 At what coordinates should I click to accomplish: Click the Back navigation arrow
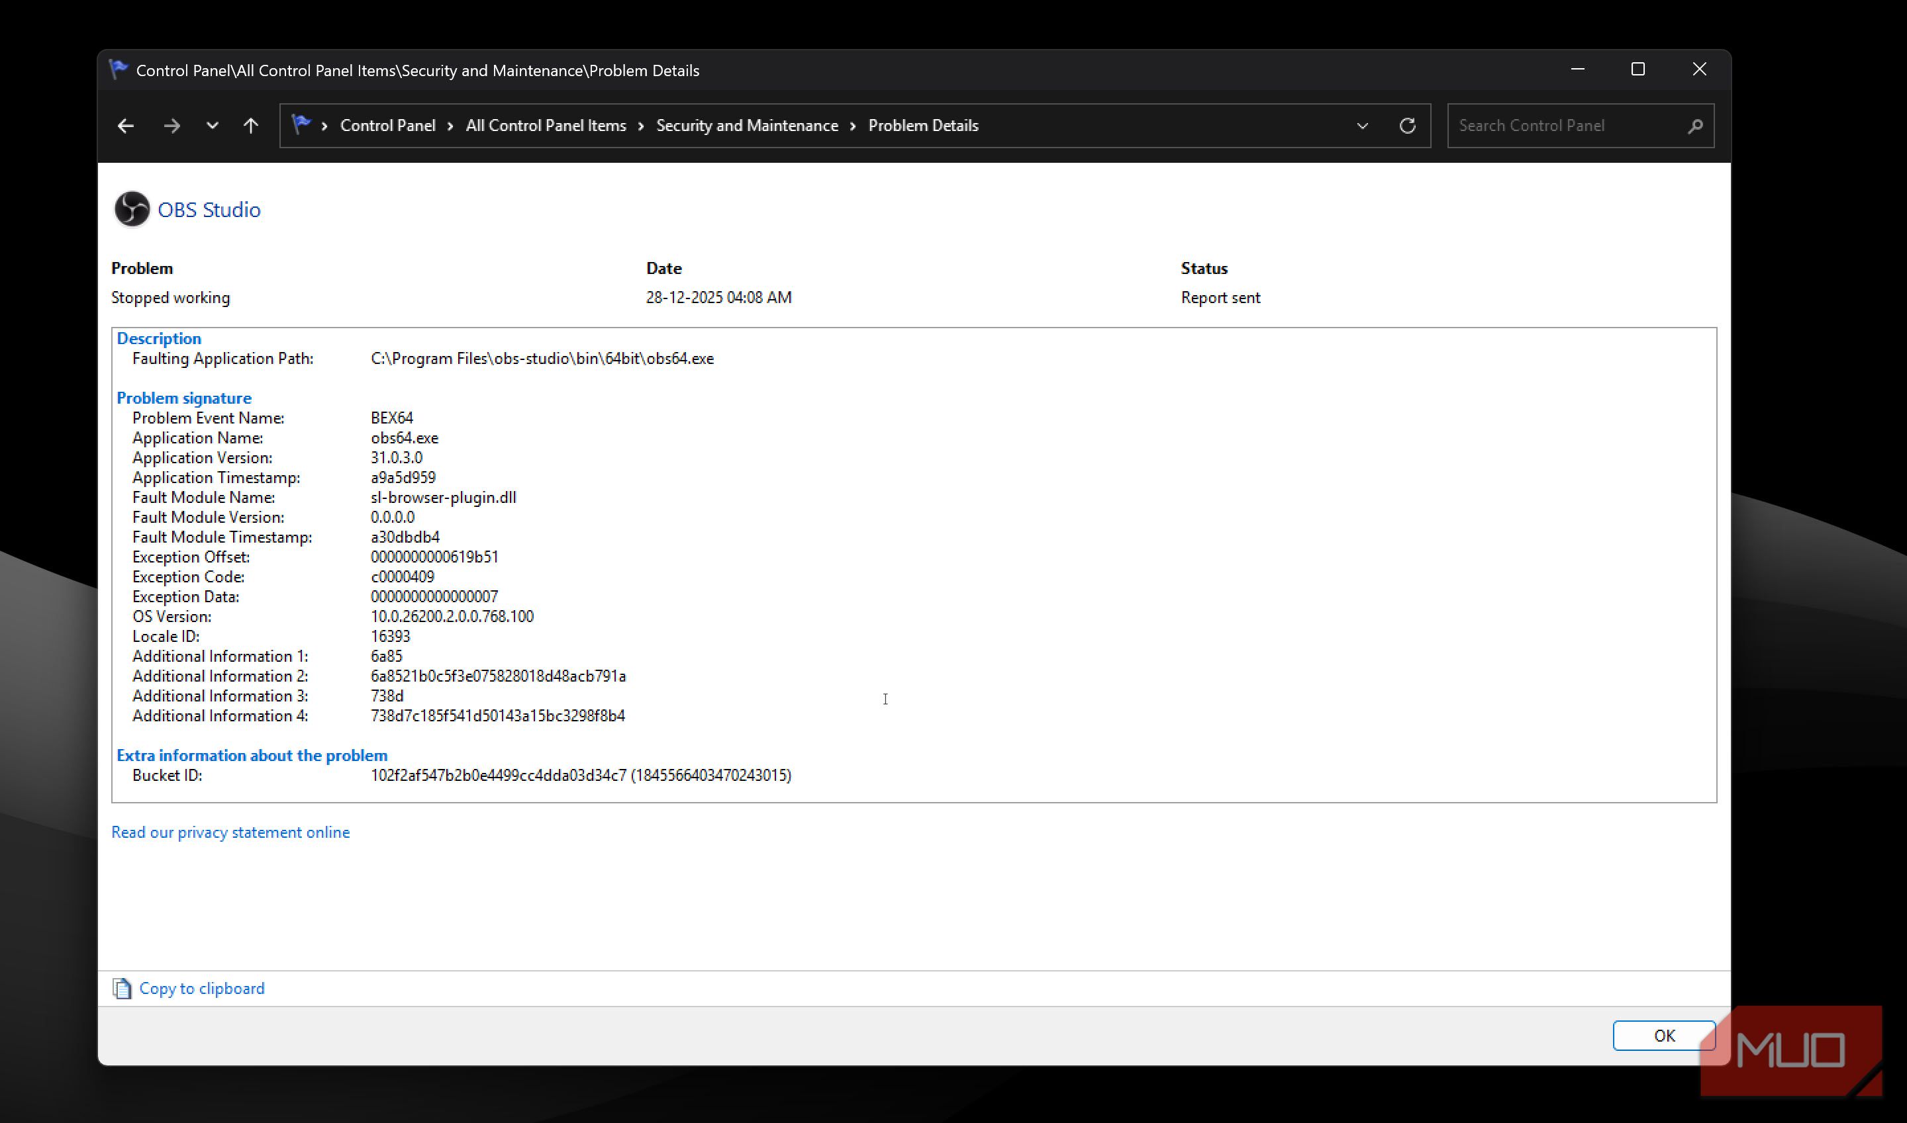tap(126, 126)
